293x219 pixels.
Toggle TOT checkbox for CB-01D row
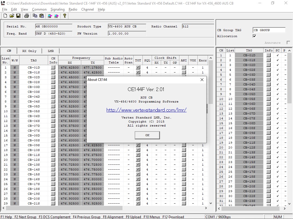tap(138, 67)
